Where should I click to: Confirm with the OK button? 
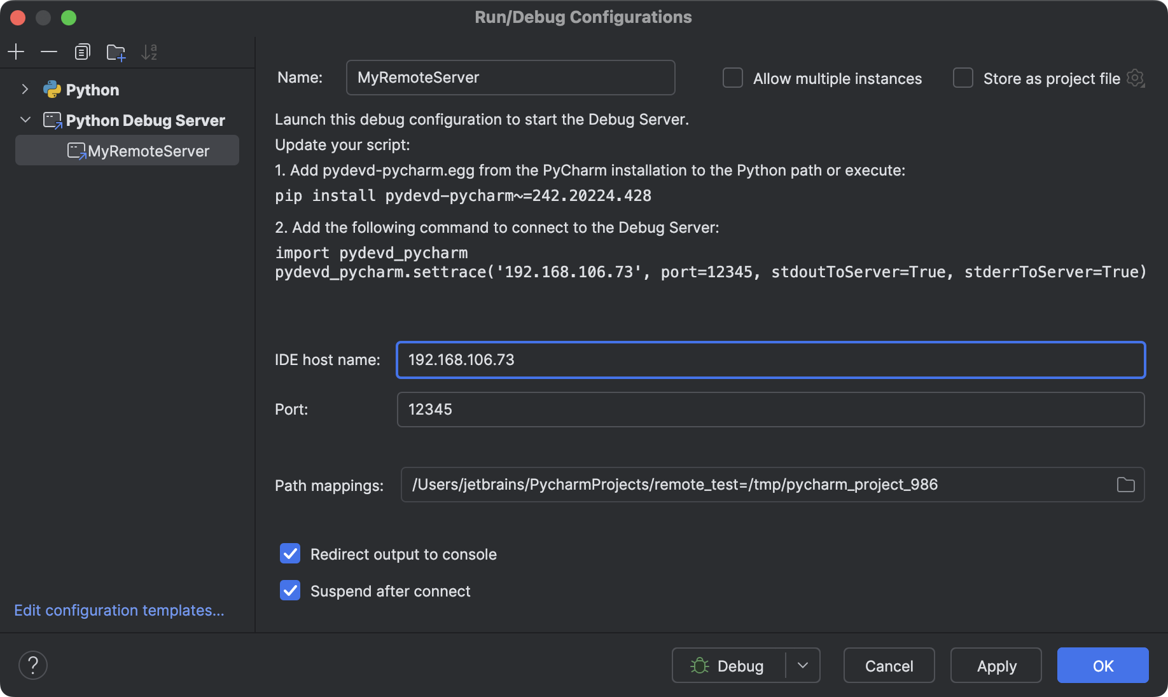coord(1102,665)
